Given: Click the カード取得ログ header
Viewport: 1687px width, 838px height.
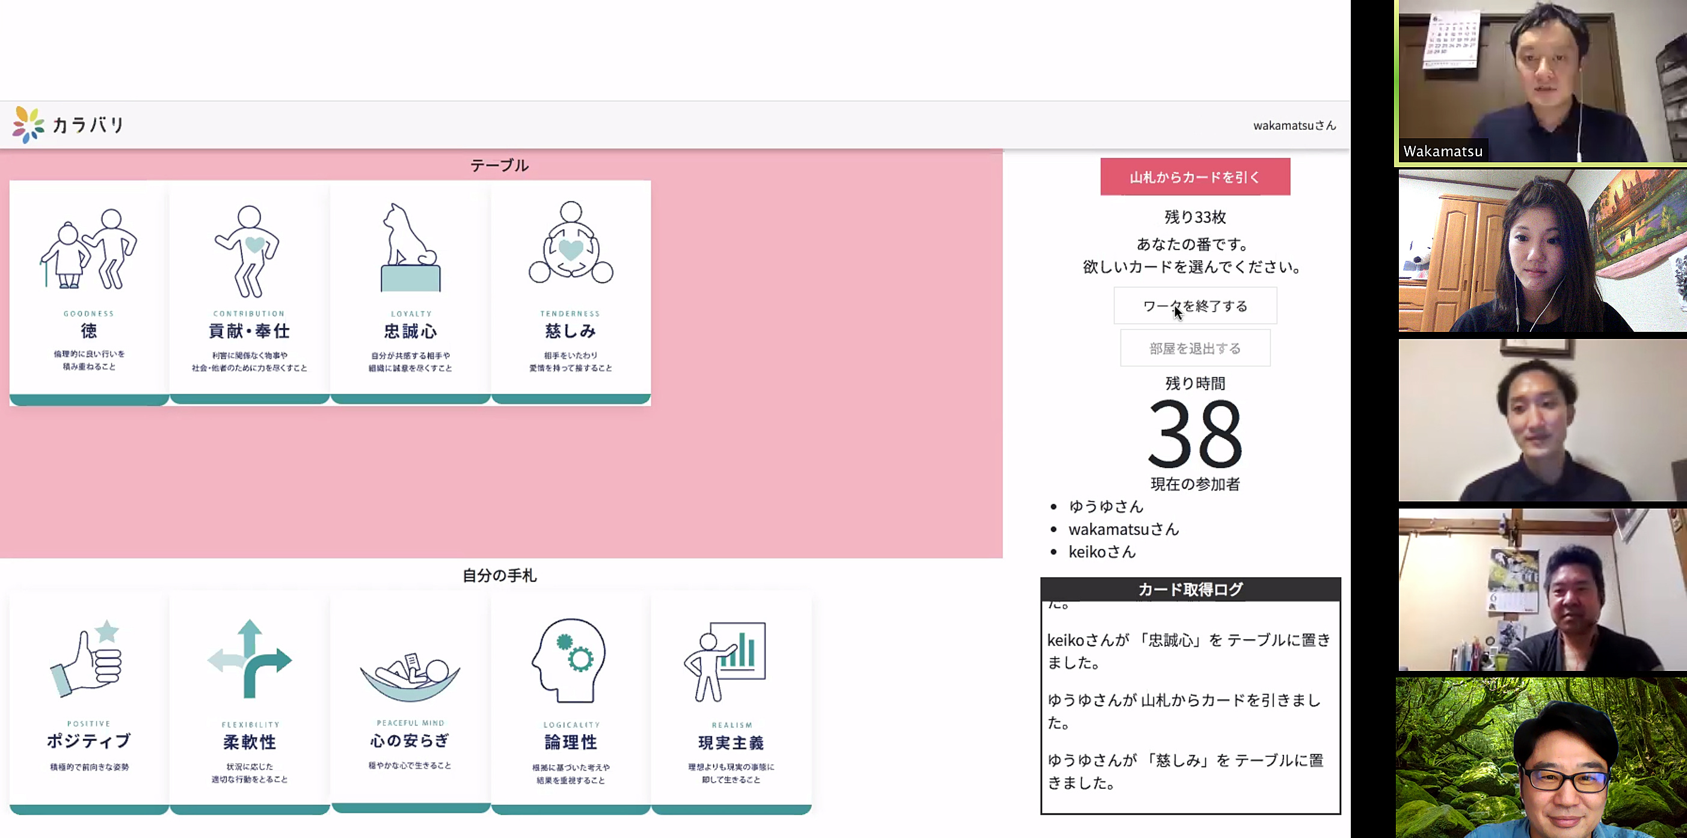Looking at the screenshot, I should [1190, 589].
